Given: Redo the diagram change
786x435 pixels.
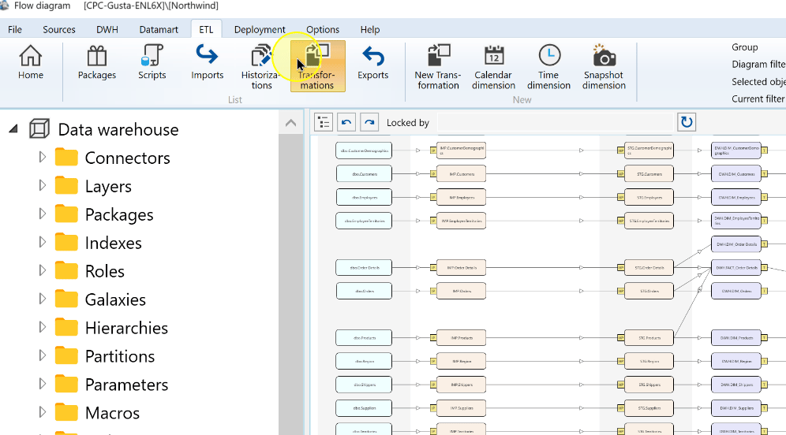Looking at the screenshot, I should pos(369,122).
